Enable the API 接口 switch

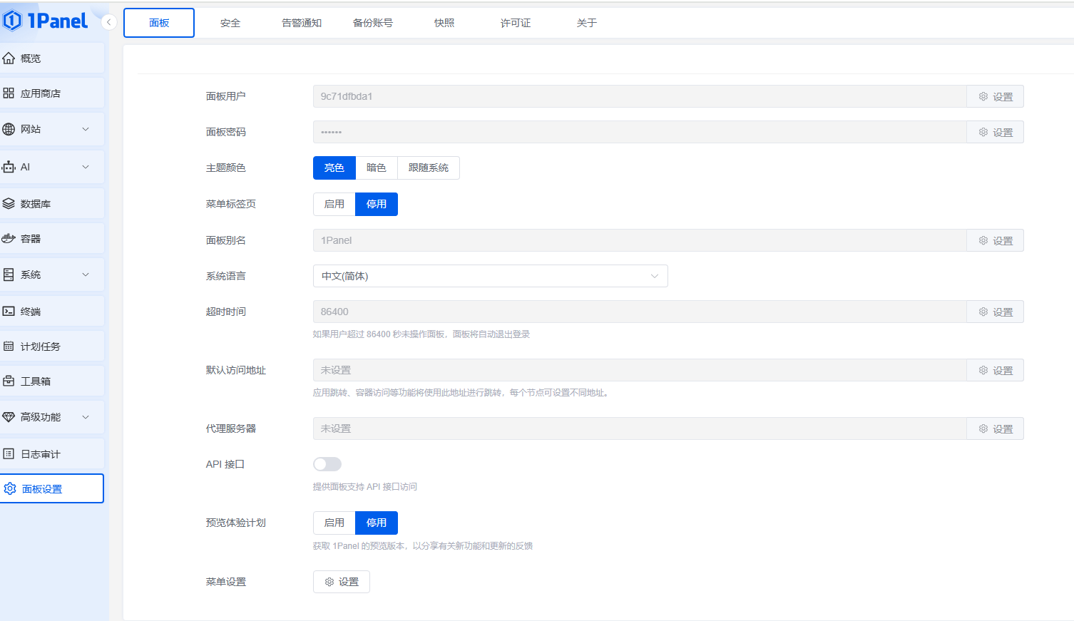(327, 464)
